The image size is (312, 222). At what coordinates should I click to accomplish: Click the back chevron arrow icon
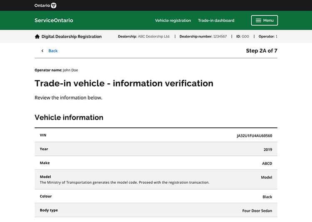[42, 51]
